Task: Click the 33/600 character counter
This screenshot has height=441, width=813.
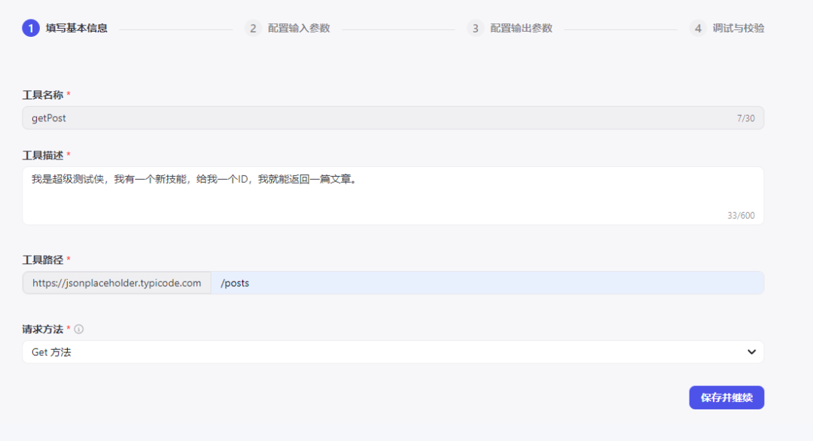Action: pyautogui.click(x=741, y=215)
